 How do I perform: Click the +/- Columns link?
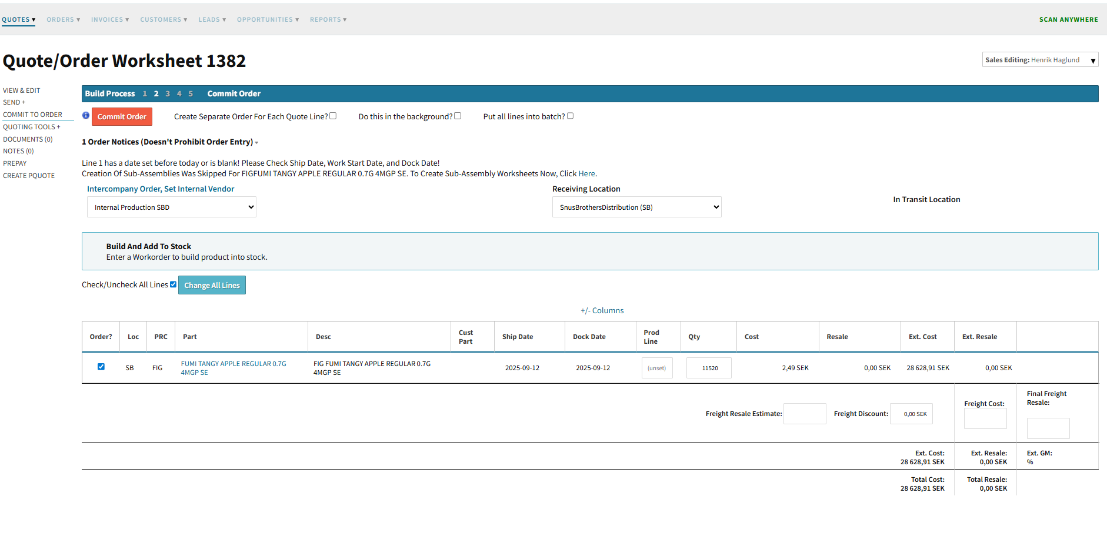pos(602,311)
